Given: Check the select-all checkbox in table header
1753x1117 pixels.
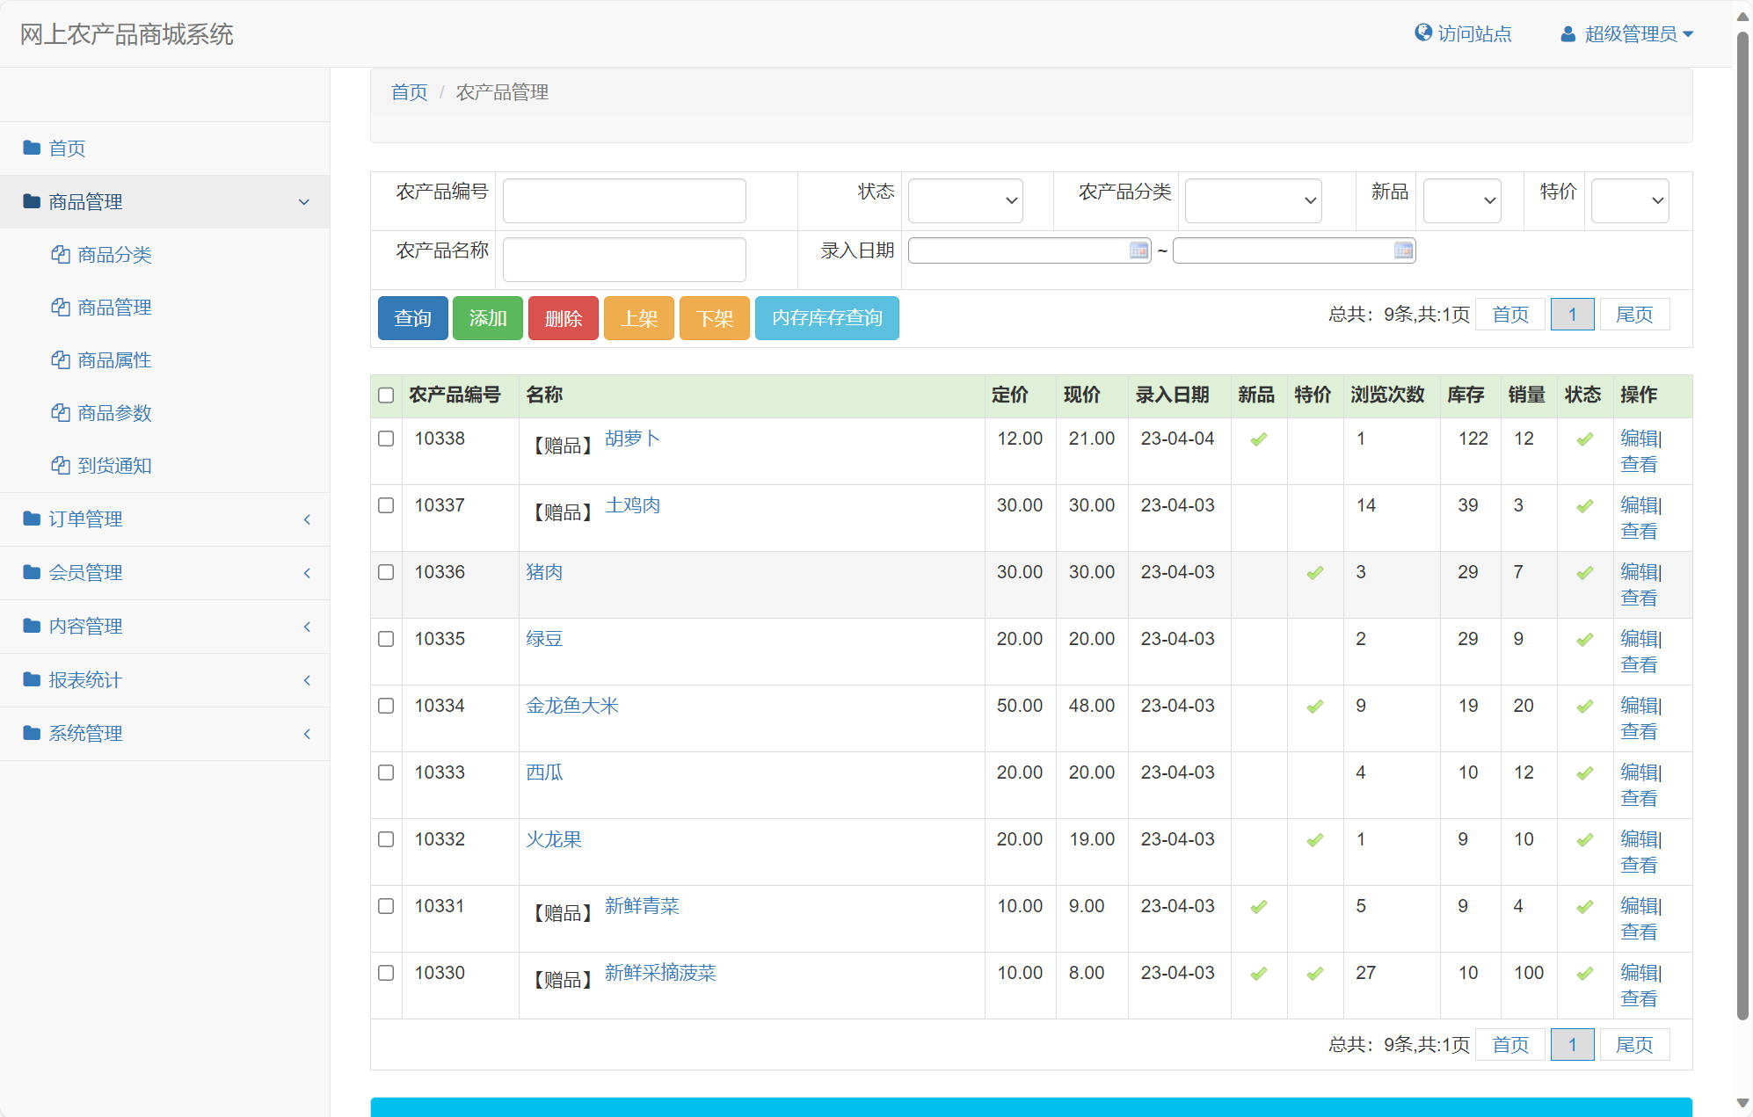Looking at the screenshot, I should 386,395.
